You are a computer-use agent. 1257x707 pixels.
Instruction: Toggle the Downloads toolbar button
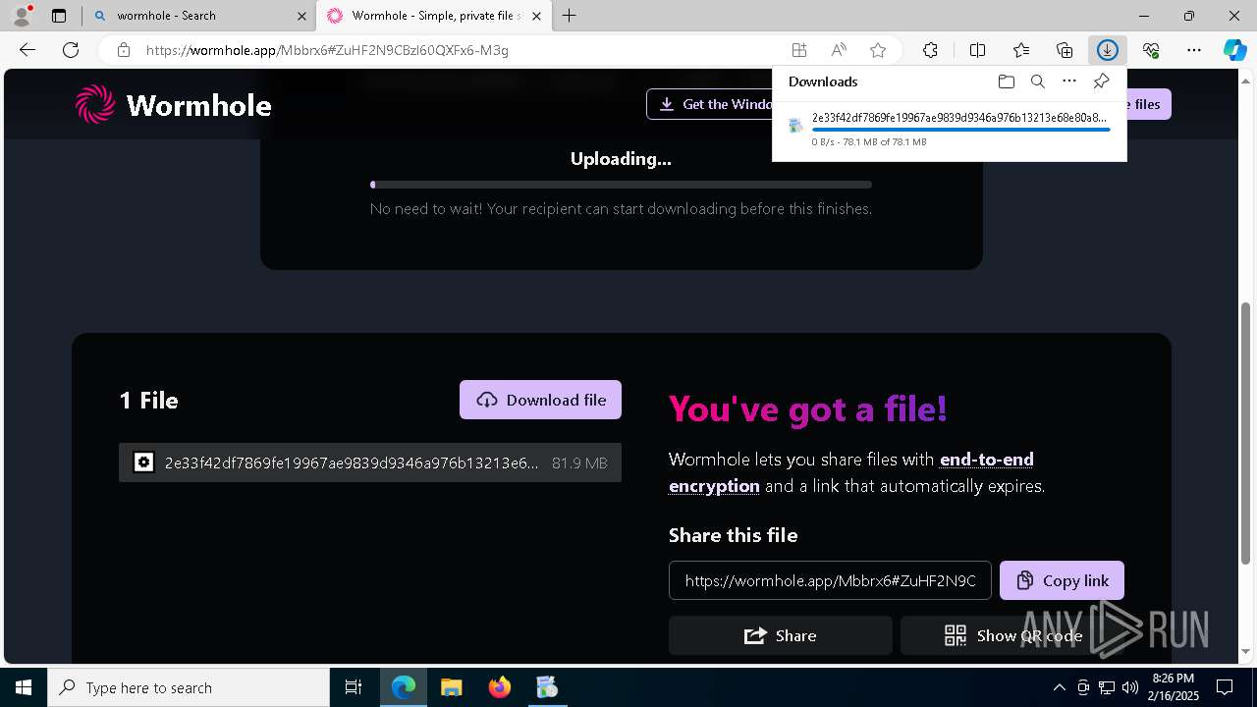(x=1108, y=50)
